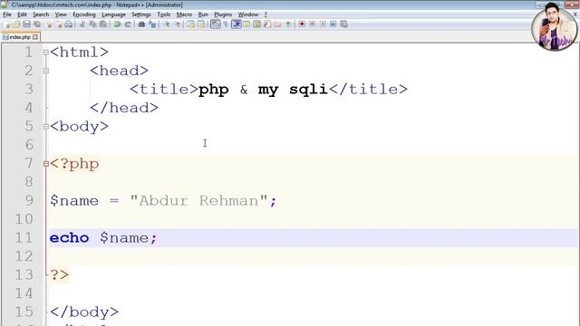Screen dimensions: 580x326
Task: Click the Save Recorded Macro icon
Action: (x=343, y=24)
